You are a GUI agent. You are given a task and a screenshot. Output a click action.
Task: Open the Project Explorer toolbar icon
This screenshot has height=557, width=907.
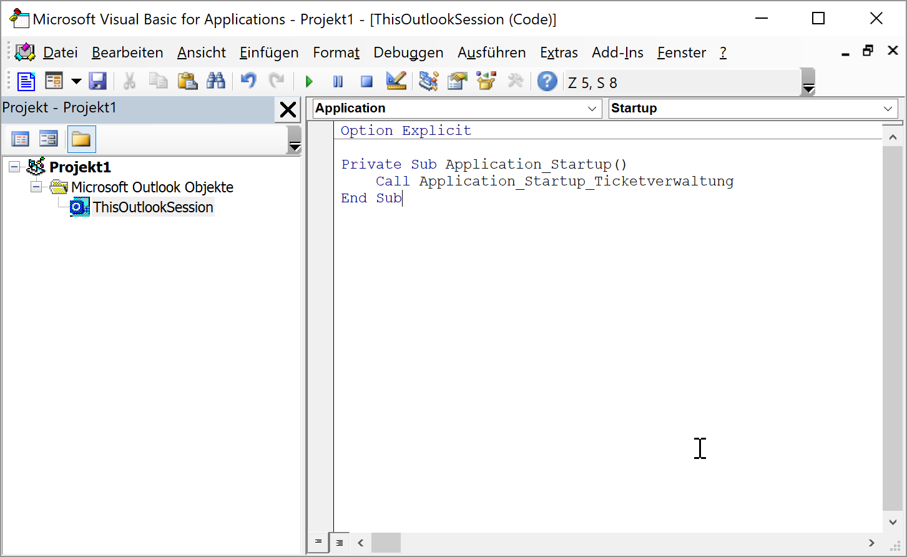tap(428, 81)
